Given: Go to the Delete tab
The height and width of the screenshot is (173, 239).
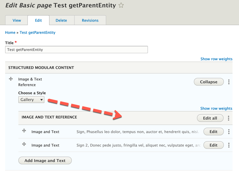Looking at the screenshot, I should pos(61,20).
